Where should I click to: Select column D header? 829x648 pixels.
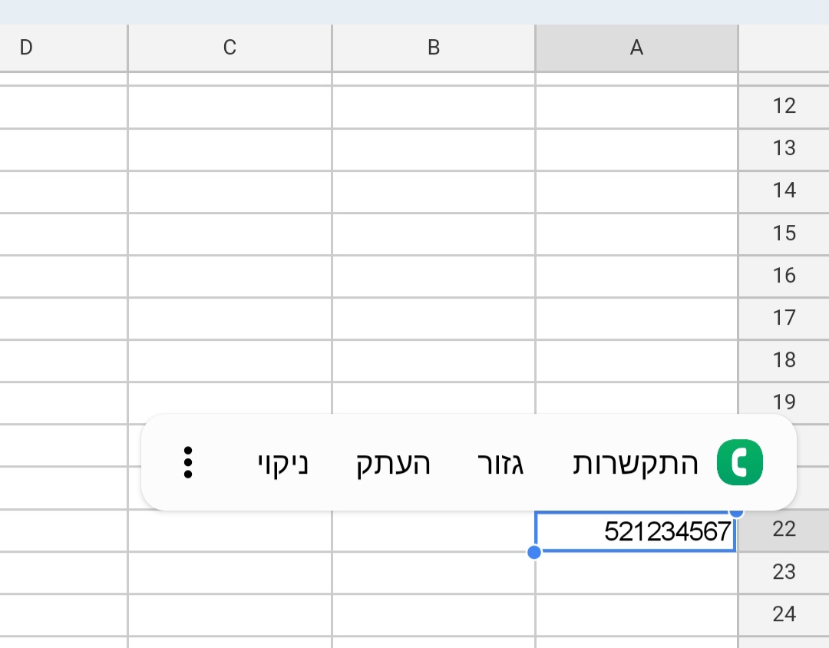[26, 48]
